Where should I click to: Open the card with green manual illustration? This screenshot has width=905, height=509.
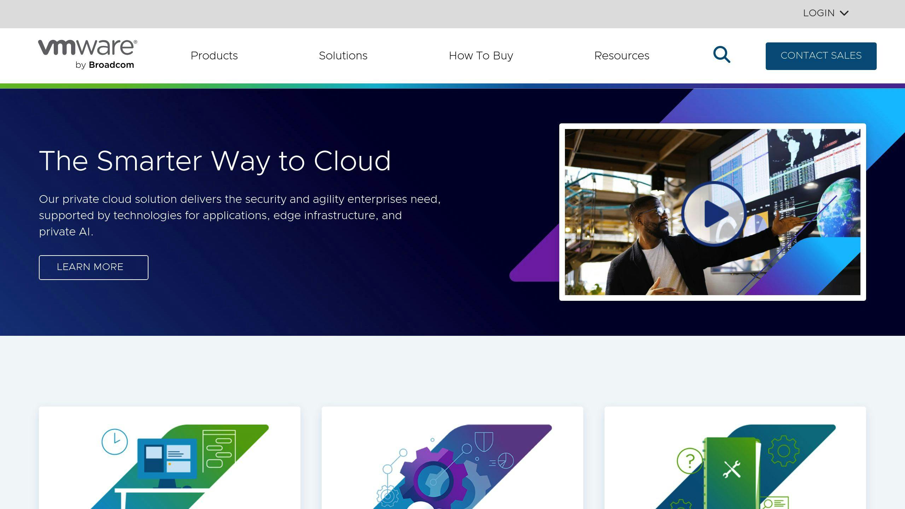click(x=735, y=458)
